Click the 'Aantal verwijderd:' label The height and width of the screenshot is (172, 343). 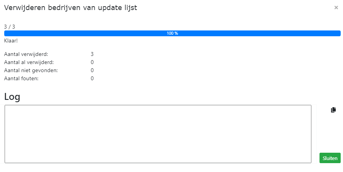(26, 54)
